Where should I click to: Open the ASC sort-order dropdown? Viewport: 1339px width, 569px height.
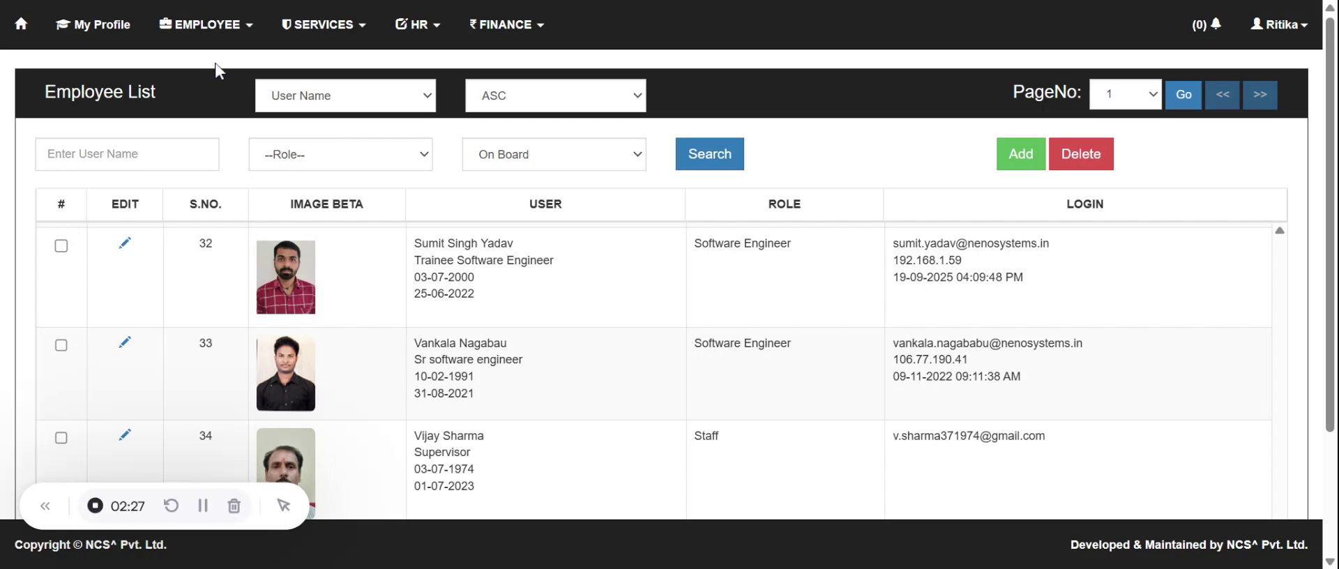point(556,96)
